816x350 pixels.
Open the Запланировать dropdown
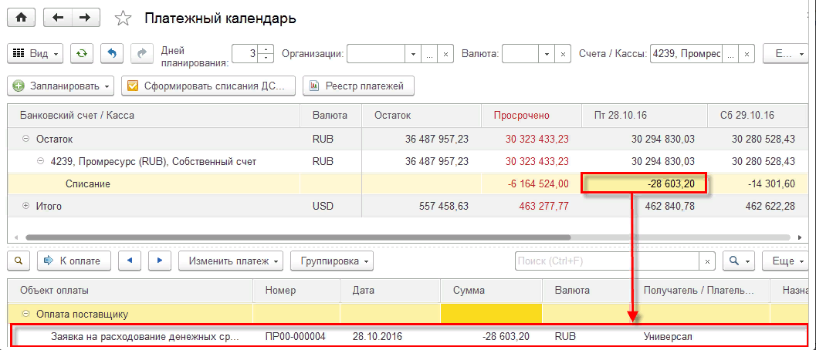(61, 86)
